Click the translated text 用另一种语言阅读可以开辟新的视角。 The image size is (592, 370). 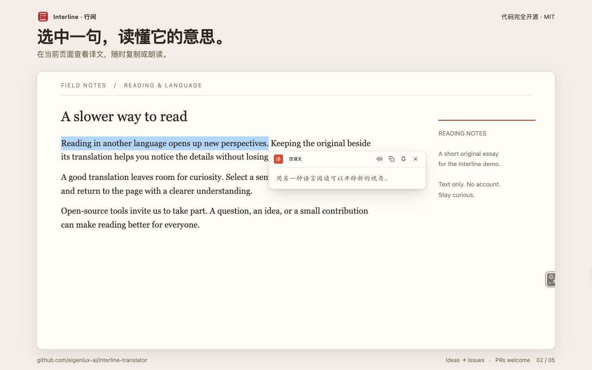(333, 178)
